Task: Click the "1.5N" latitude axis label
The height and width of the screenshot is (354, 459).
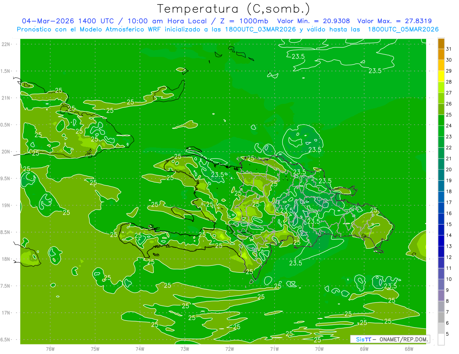Action: pos(6,71)
